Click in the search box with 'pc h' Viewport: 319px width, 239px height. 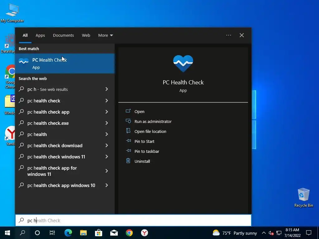point(133,220)
